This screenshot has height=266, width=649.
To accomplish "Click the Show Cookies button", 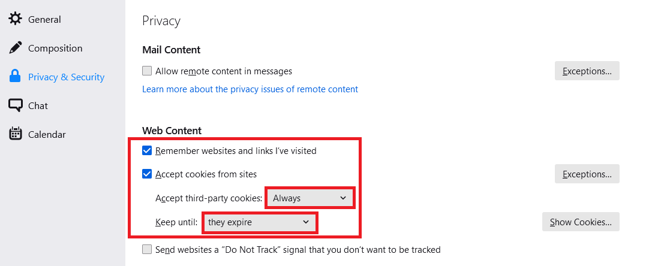I will [x=581, y=222].
